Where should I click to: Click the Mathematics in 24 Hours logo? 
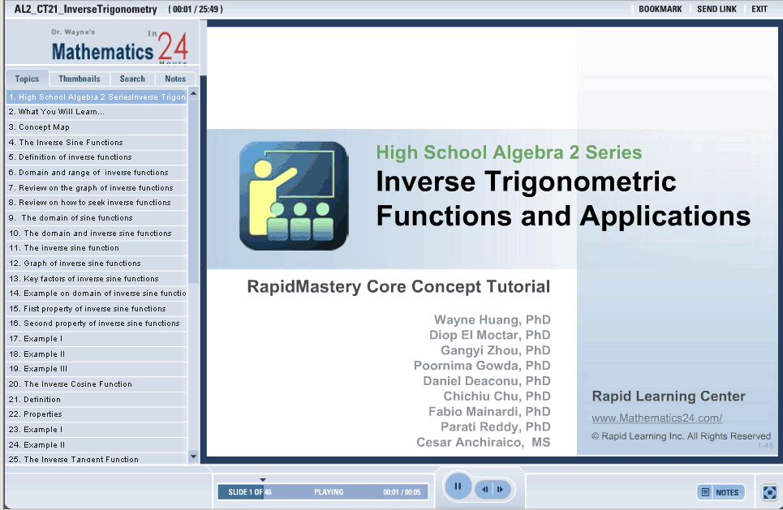[x=118, y=49]
